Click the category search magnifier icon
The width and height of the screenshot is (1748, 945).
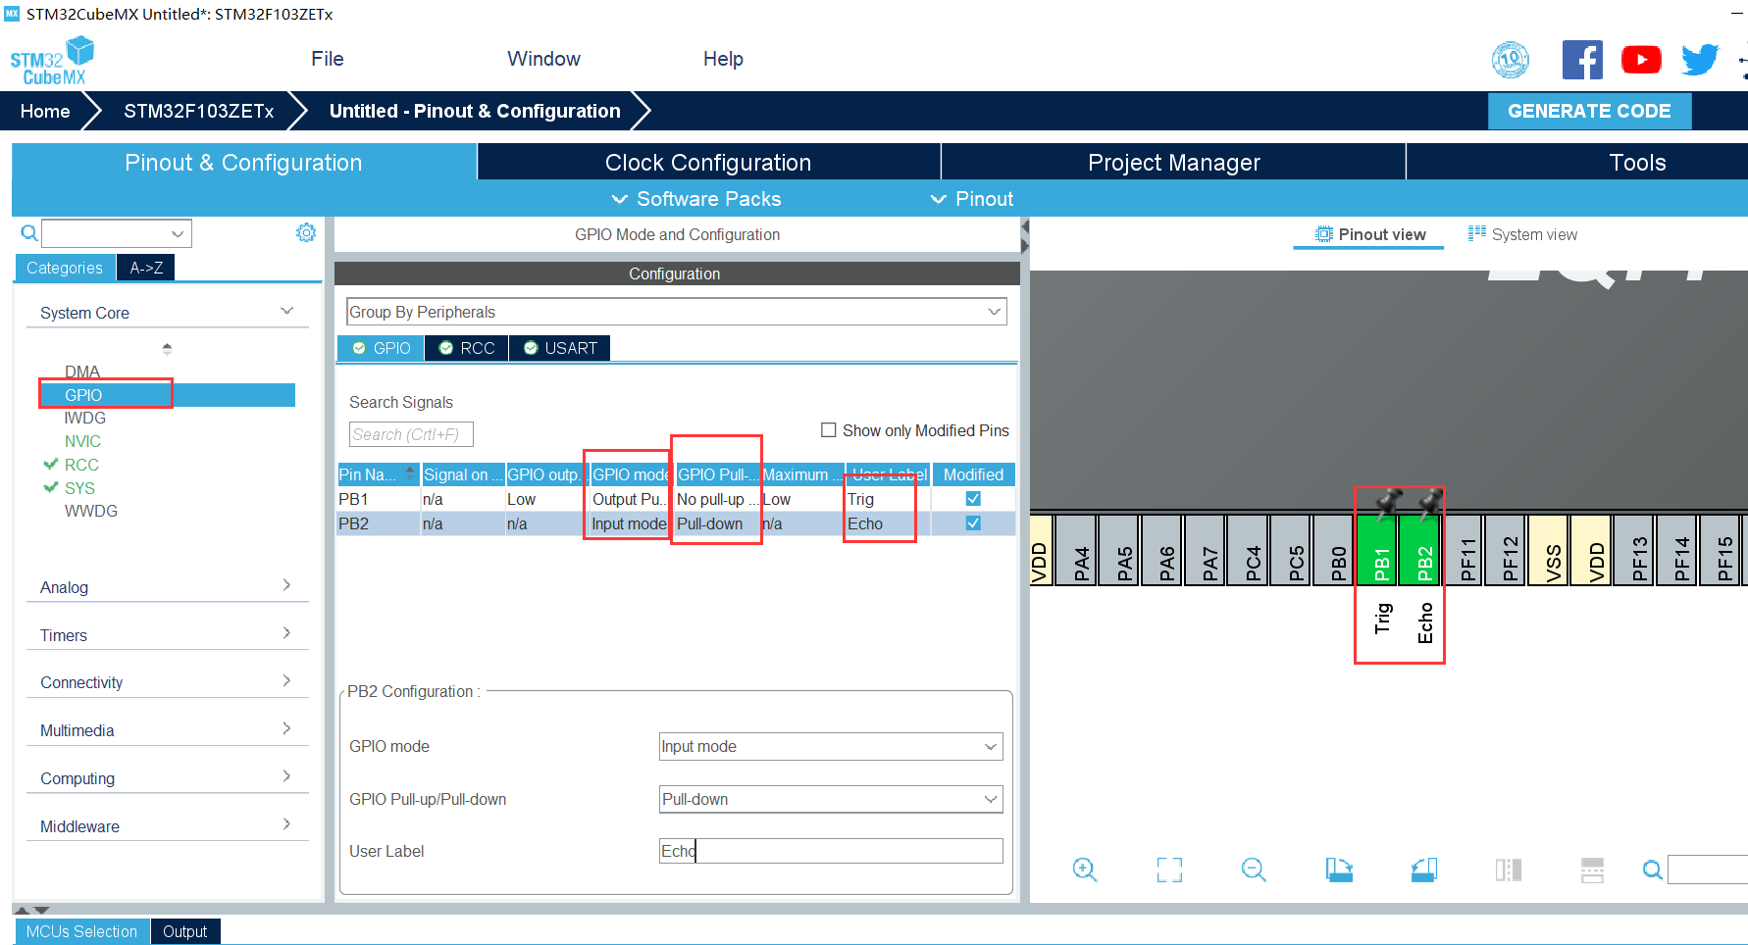point(29,233)
